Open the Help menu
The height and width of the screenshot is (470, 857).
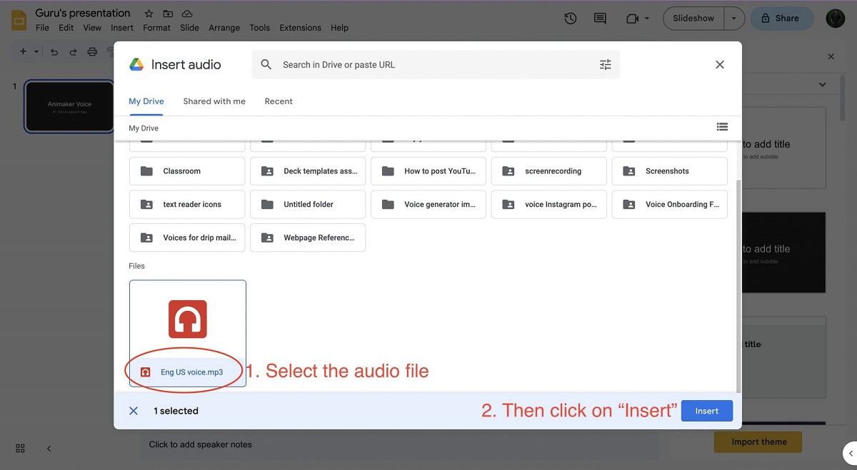[340, 28]
